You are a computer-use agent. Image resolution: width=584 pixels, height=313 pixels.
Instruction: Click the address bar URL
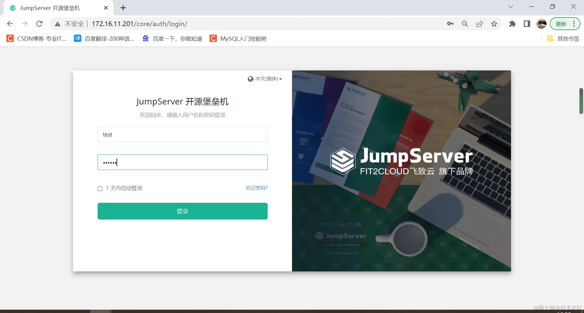(x=139, y=24)
